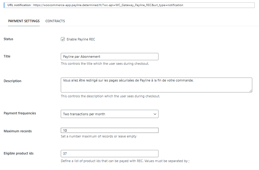Viewport: 259px width, 170px height.
Task: Switch to the Contracts tab
Action: coord(55,21)
